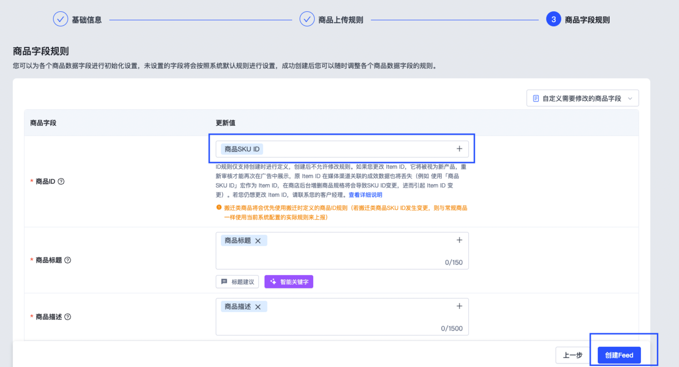Click the 创建Feed button
This screenshot has height=367, width=679.
[x=619, y=355]
